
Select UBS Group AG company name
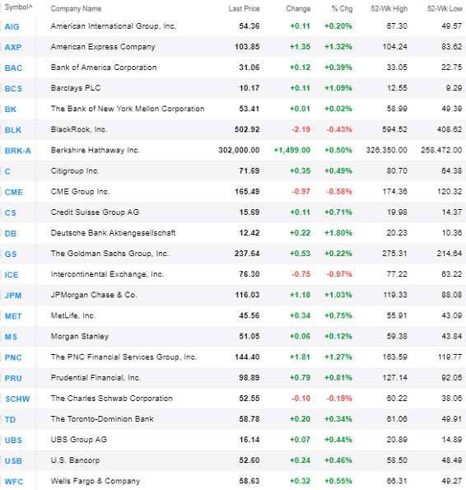click(x=79, y=439)
